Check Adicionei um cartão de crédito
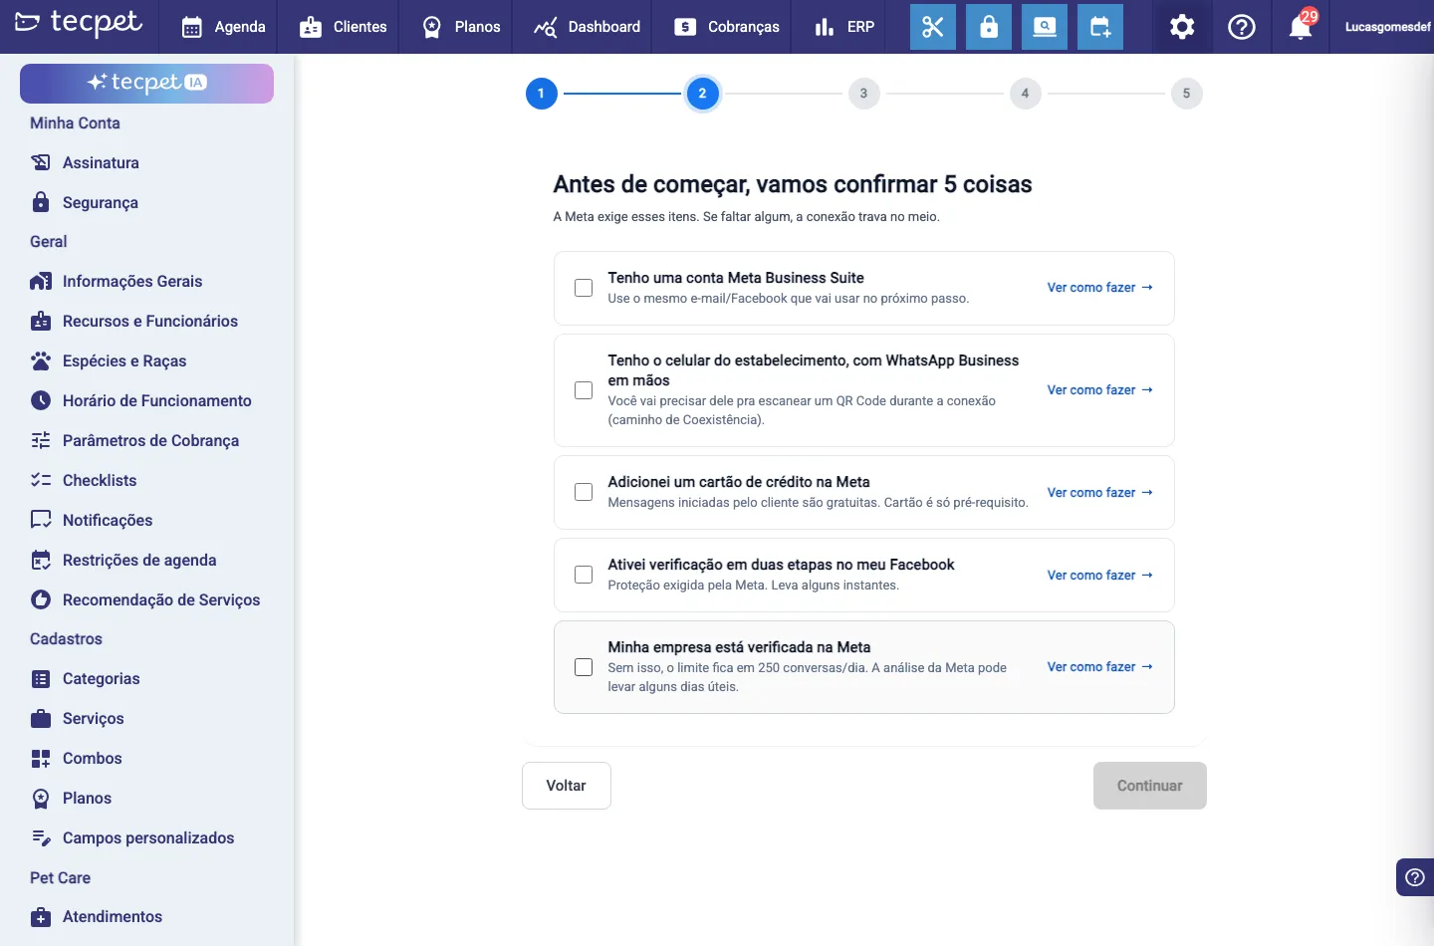Screen dimensions: 1434x946 (x=584, y=492)
